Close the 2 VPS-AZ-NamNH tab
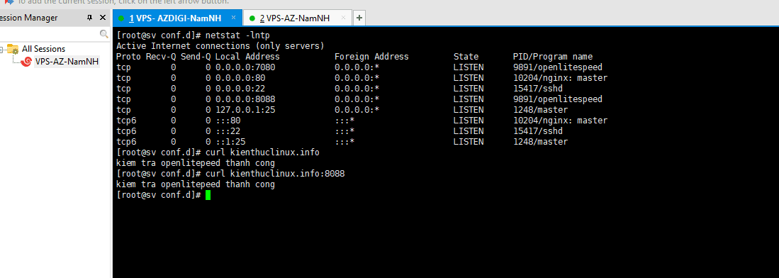Image resolution: width=779 pixels, height=278 pixels. (x=343, y=18)
